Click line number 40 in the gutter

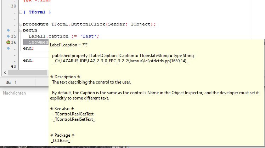point(13,66)
